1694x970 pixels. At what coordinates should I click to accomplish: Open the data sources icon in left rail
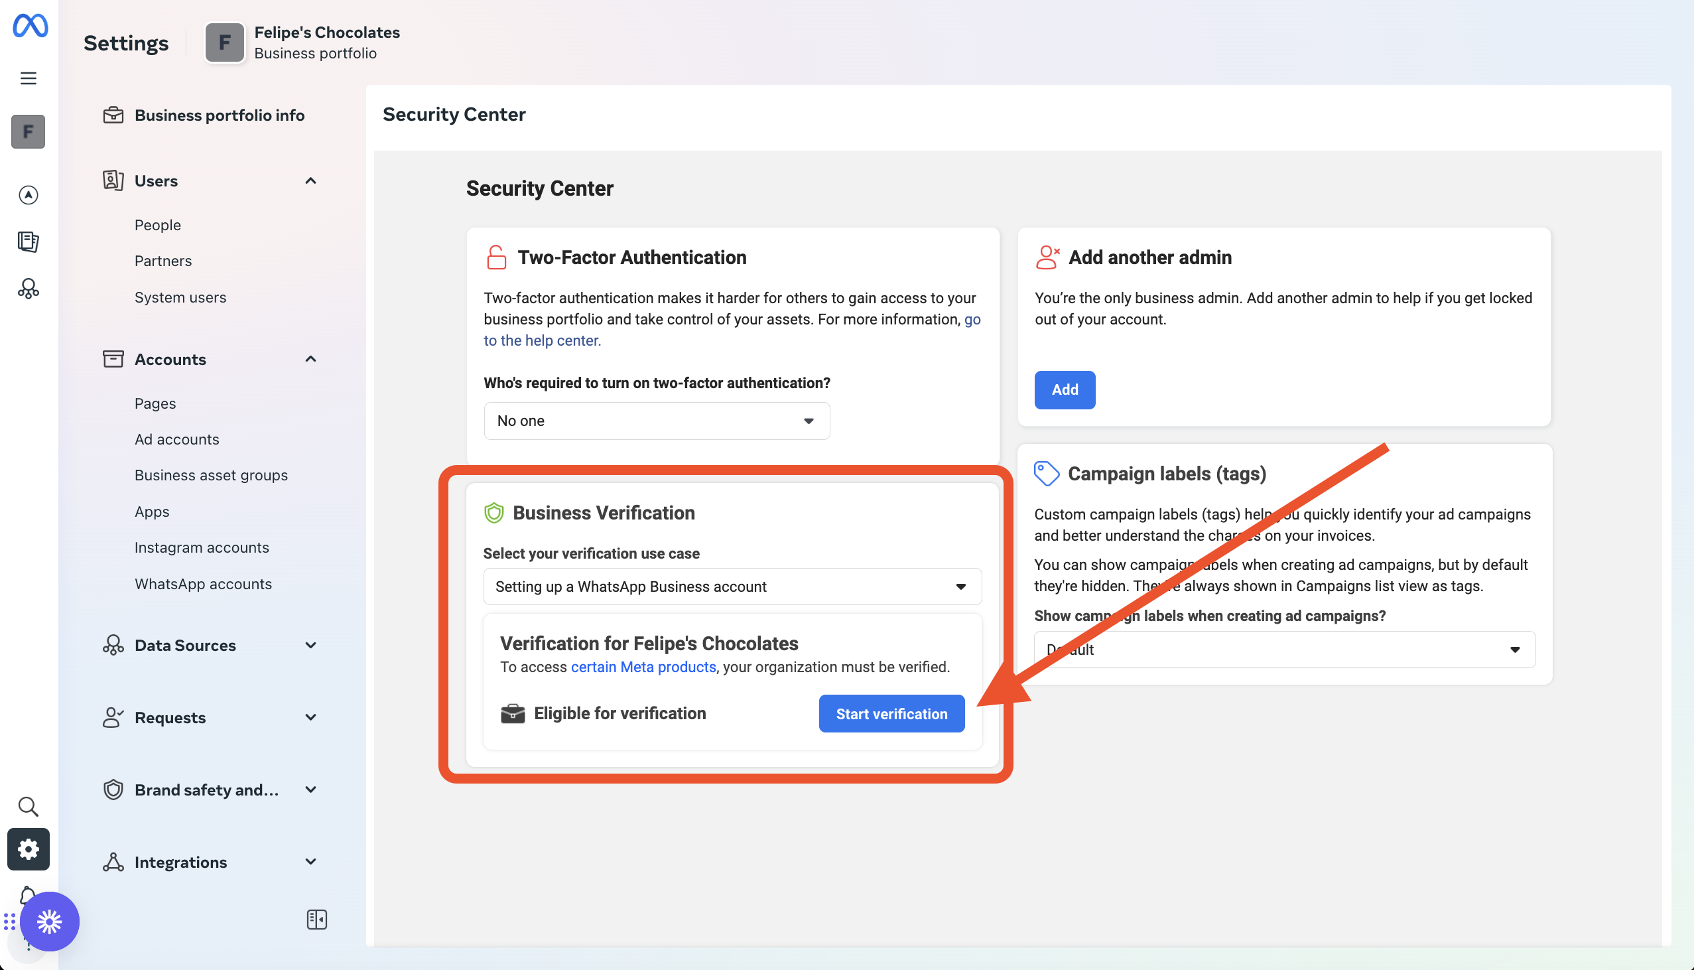[x=28, y=289]
